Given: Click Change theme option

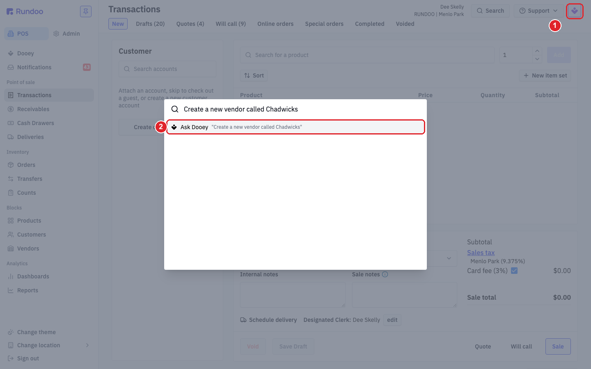Looking at the screenshot, I should [x=49, y=332].
